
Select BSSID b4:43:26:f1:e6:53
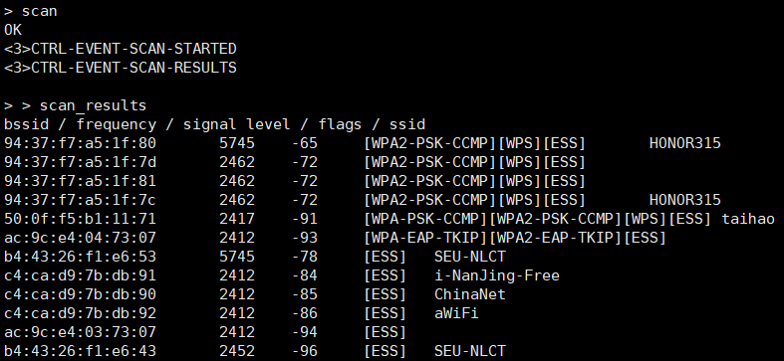(x=80, y=257)
